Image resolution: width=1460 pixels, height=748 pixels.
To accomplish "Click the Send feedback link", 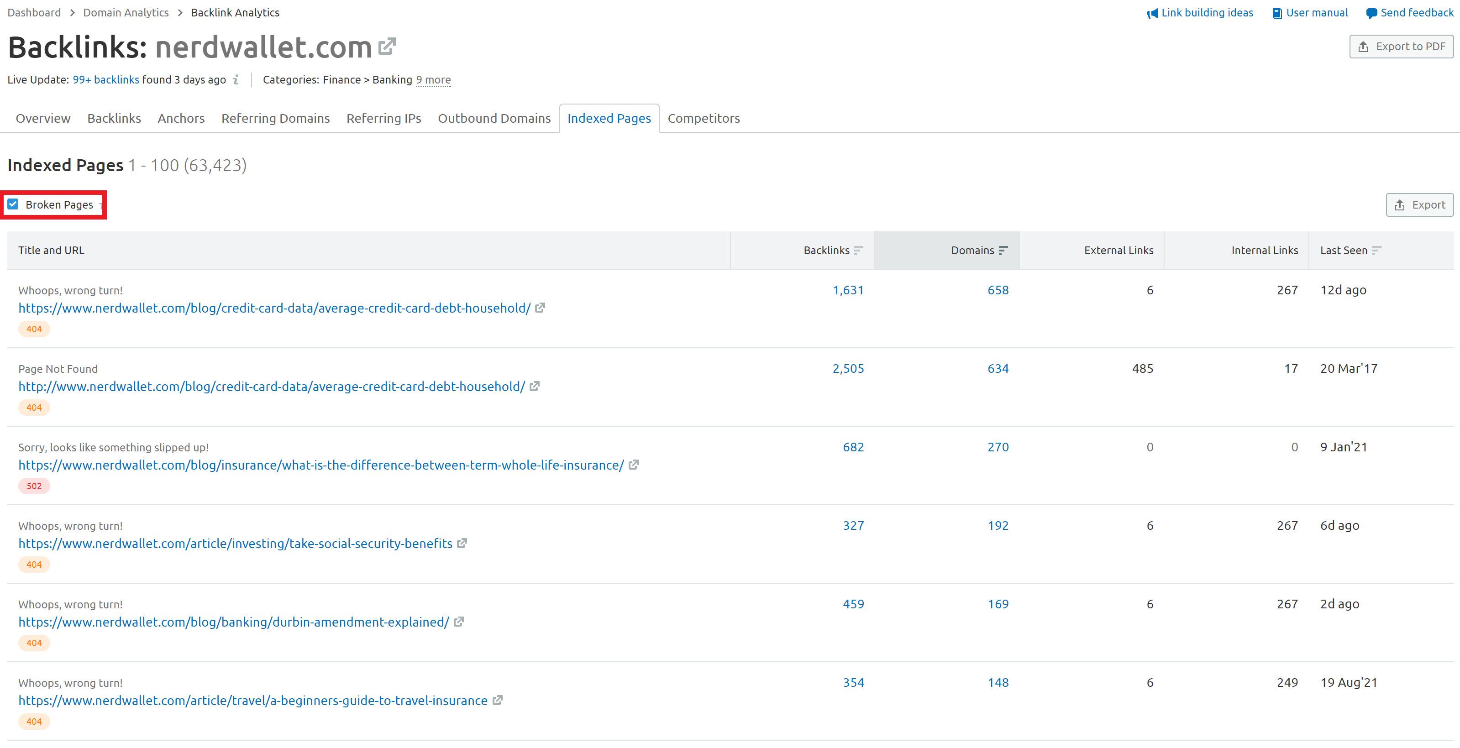I will [x=1410, y=13].
